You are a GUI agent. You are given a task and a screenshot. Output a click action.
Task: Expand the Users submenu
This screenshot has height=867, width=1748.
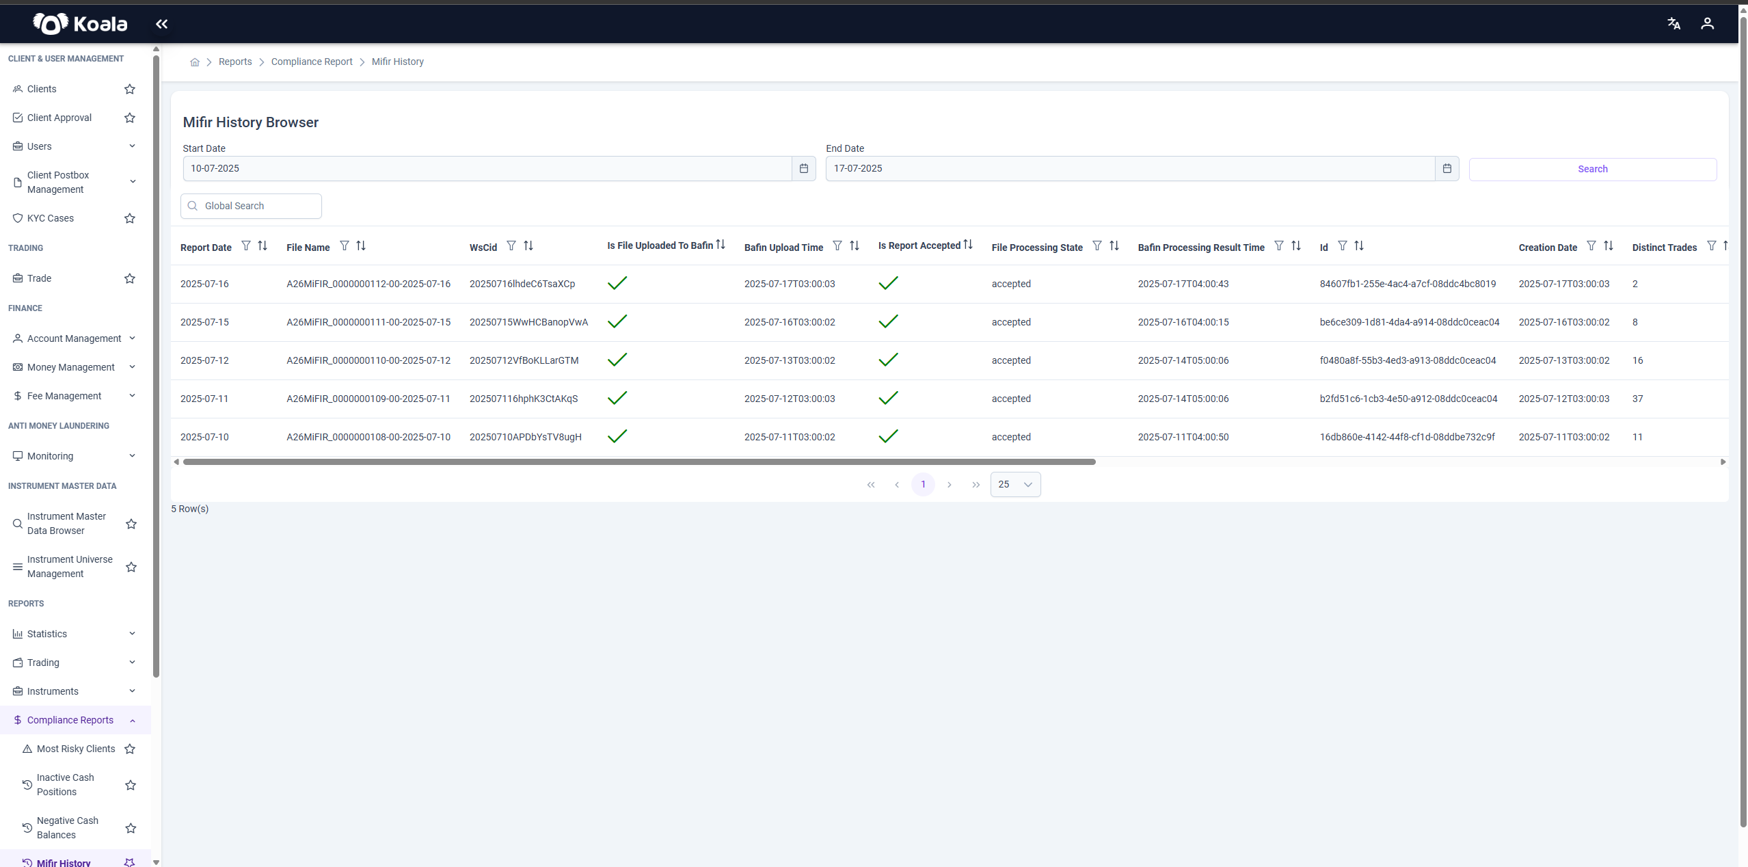132,146
